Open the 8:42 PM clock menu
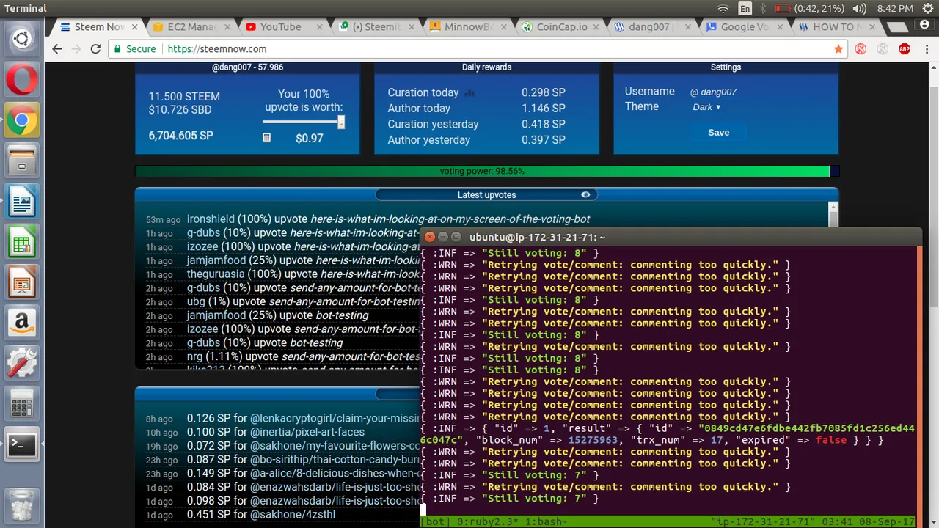Screen dimensions: 939x528 pos(895,9)
